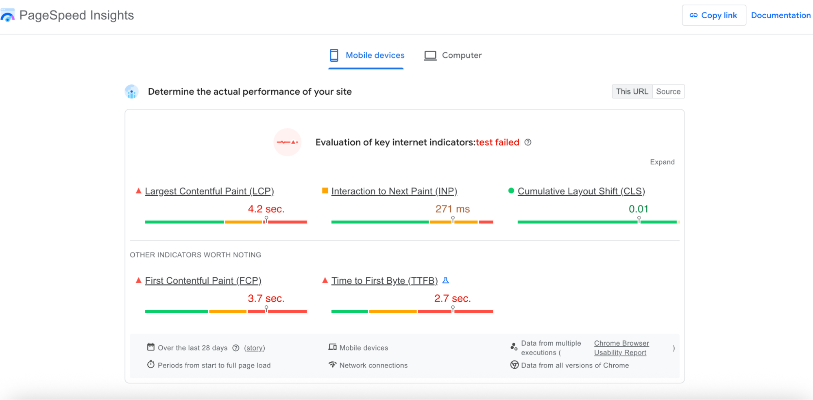Click the question mark icon after "Over the last 28 days"
Screen dimensions: 813x400
pos(236,348)
